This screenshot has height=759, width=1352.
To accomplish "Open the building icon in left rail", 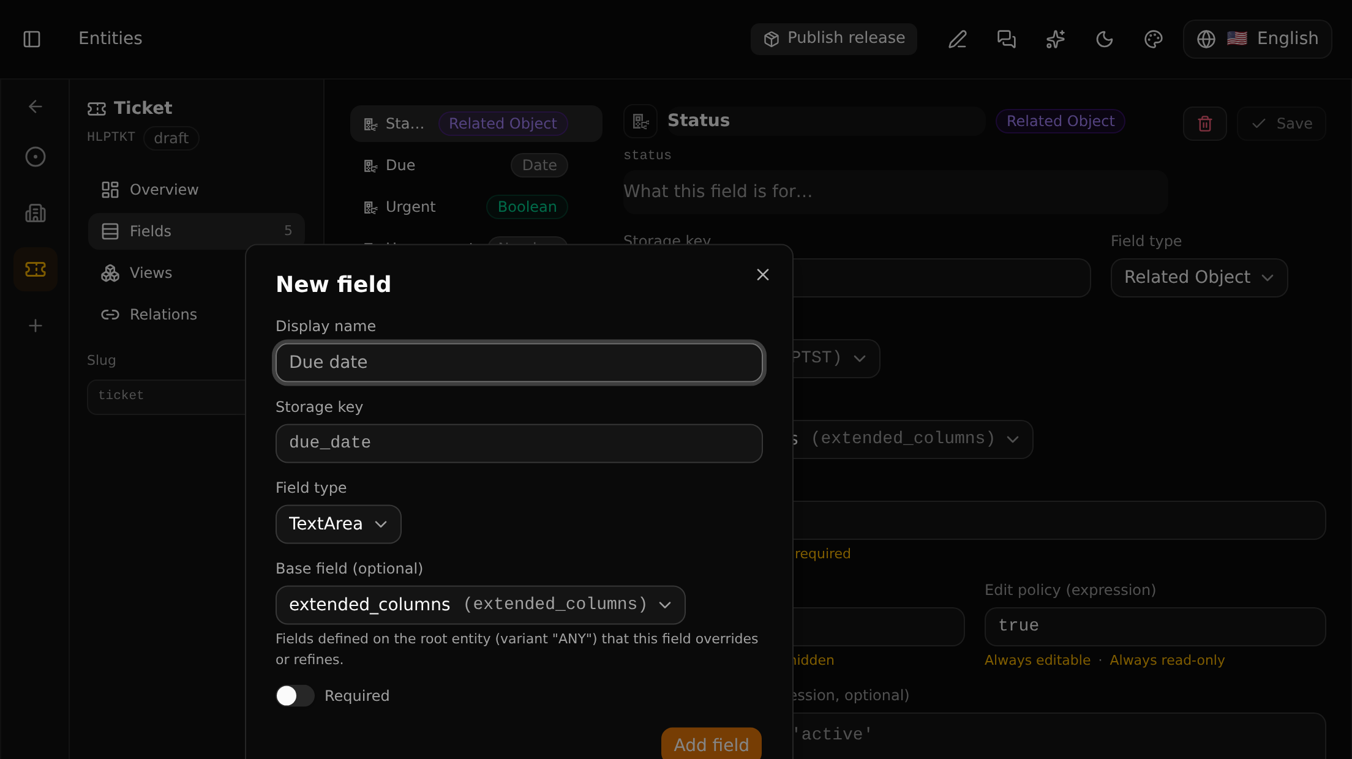I will click(36, 213).
